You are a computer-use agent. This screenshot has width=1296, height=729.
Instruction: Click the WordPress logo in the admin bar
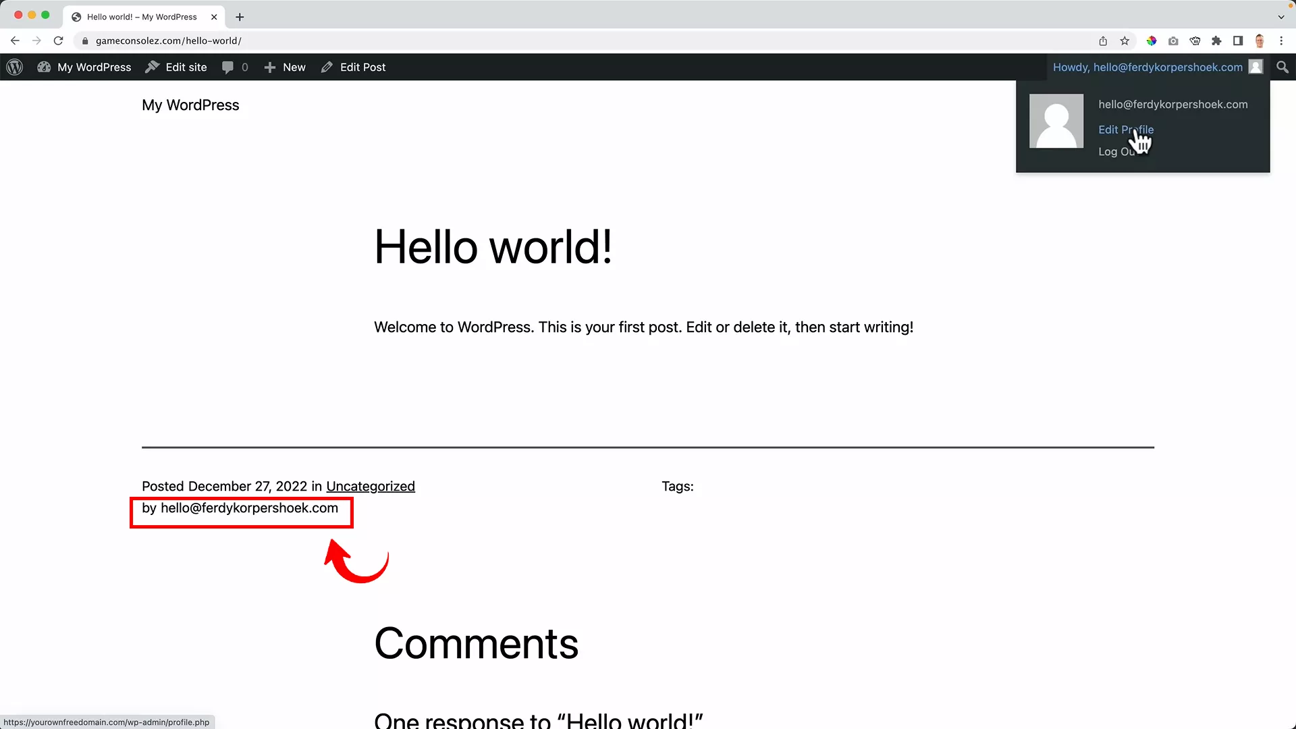(x=14, y=67)
